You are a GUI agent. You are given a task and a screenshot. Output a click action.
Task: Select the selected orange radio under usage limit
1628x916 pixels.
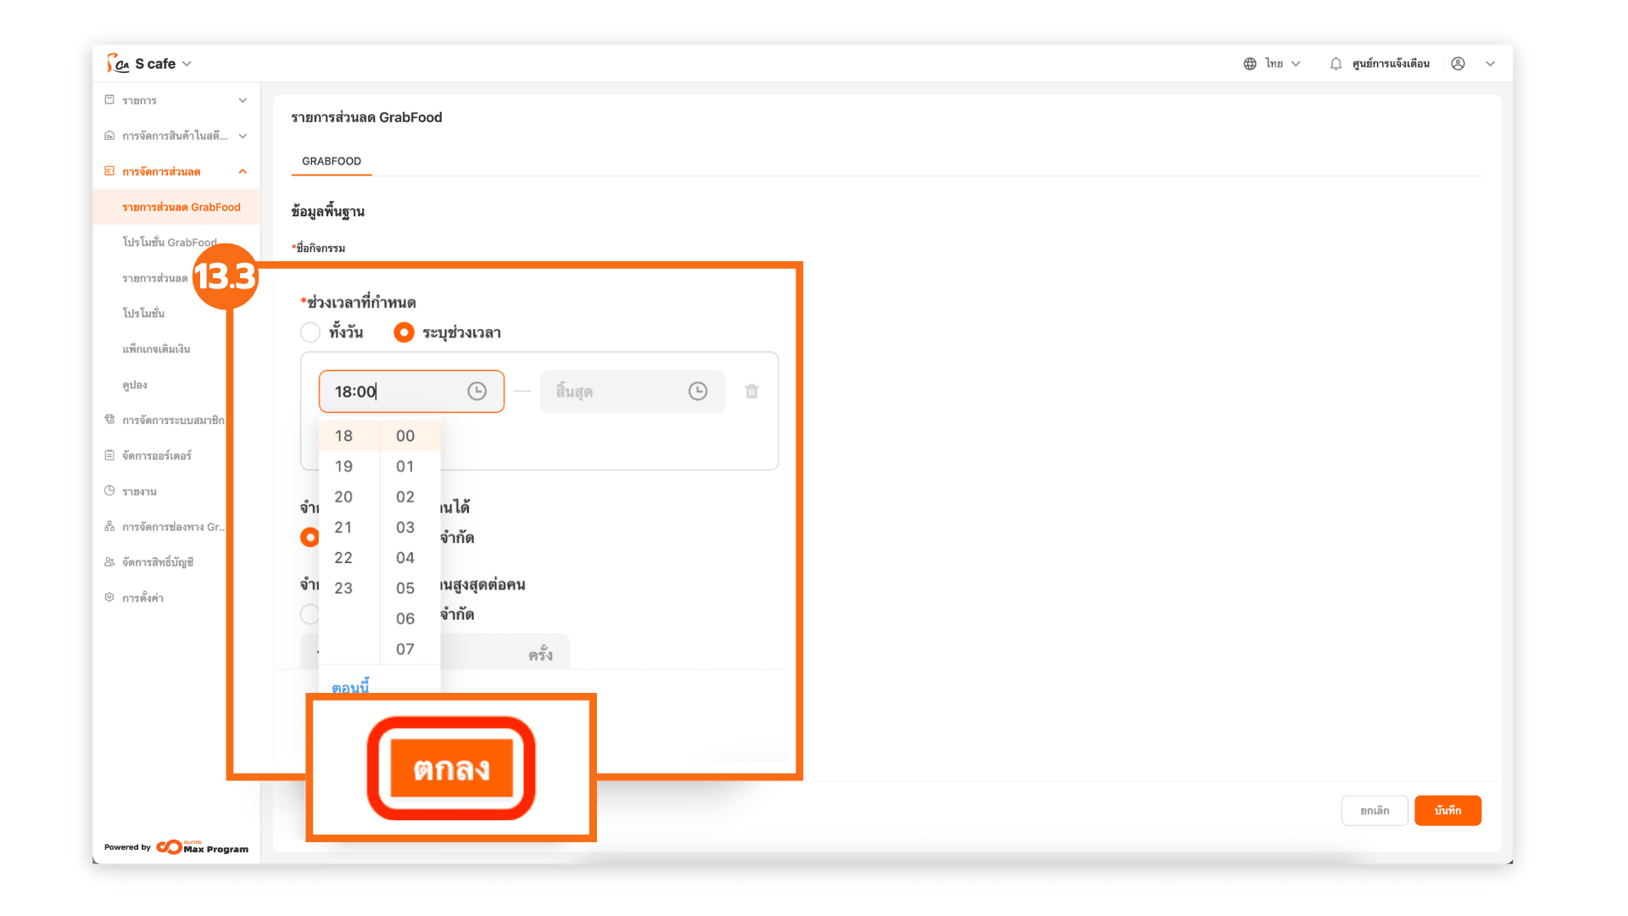[x=309, y=537]
